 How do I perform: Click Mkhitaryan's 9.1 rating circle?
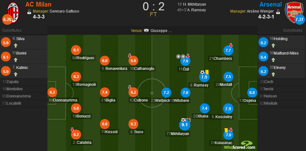(185, 125)
